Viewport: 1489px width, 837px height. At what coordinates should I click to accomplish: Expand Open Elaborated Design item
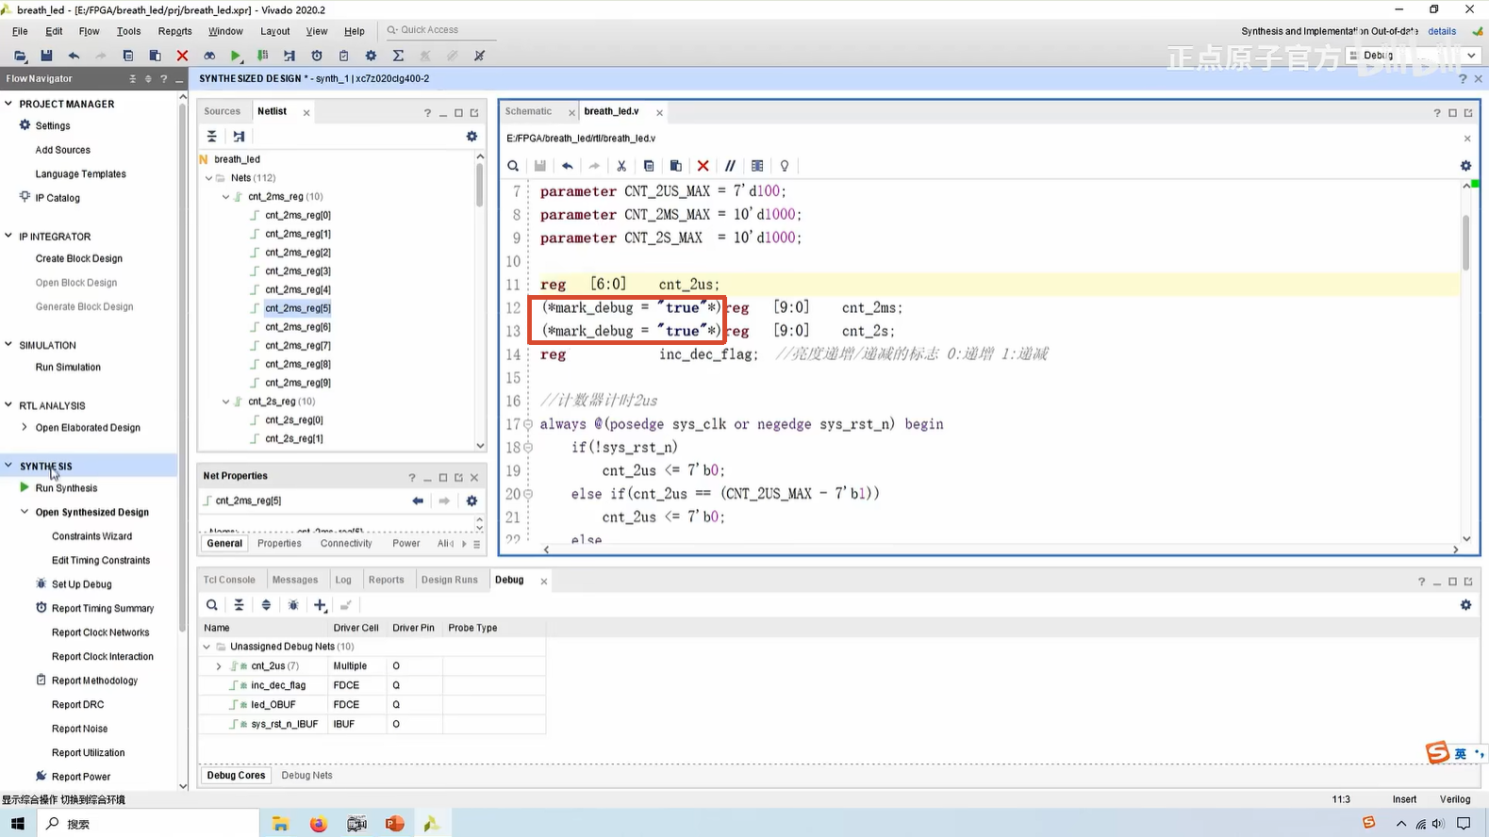pos(25,427)
